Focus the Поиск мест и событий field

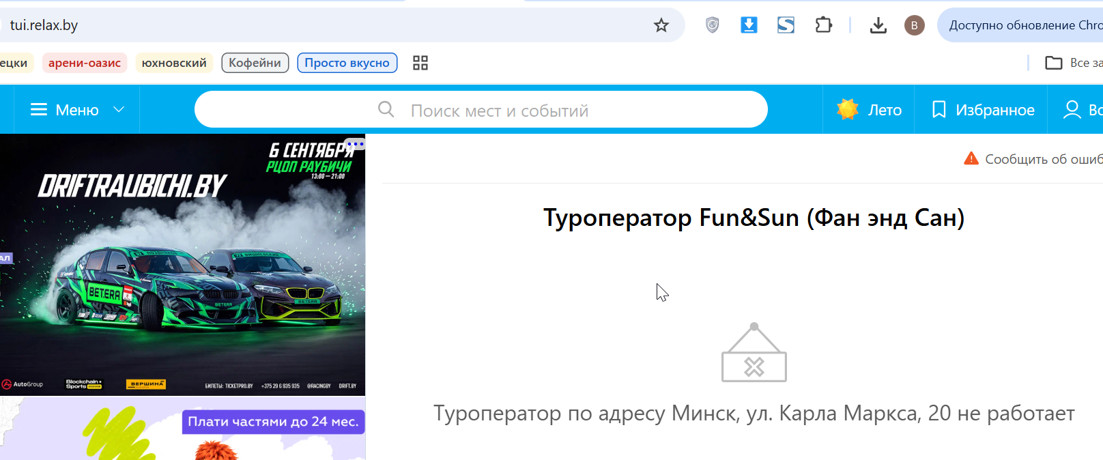coord(481,109)
